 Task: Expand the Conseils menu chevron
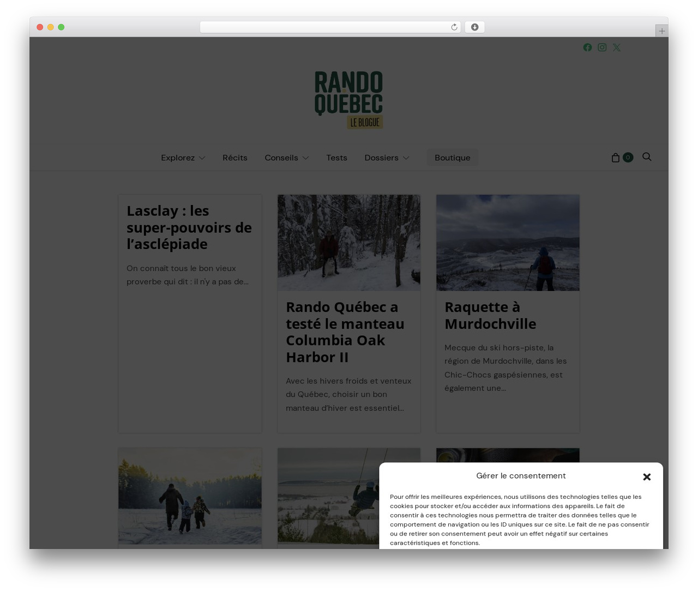click(305, 158)
